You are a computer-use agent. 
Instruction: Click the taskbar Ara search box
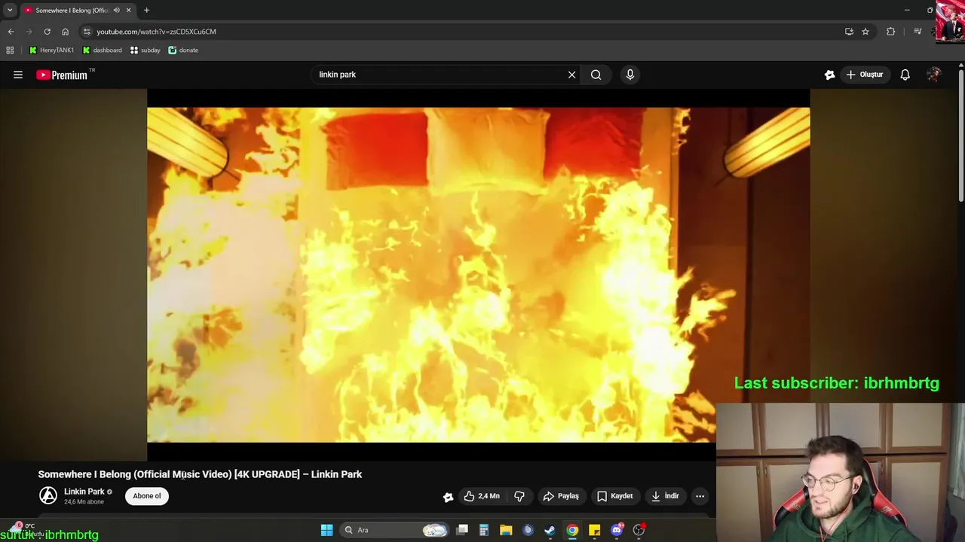coord(395,530)
